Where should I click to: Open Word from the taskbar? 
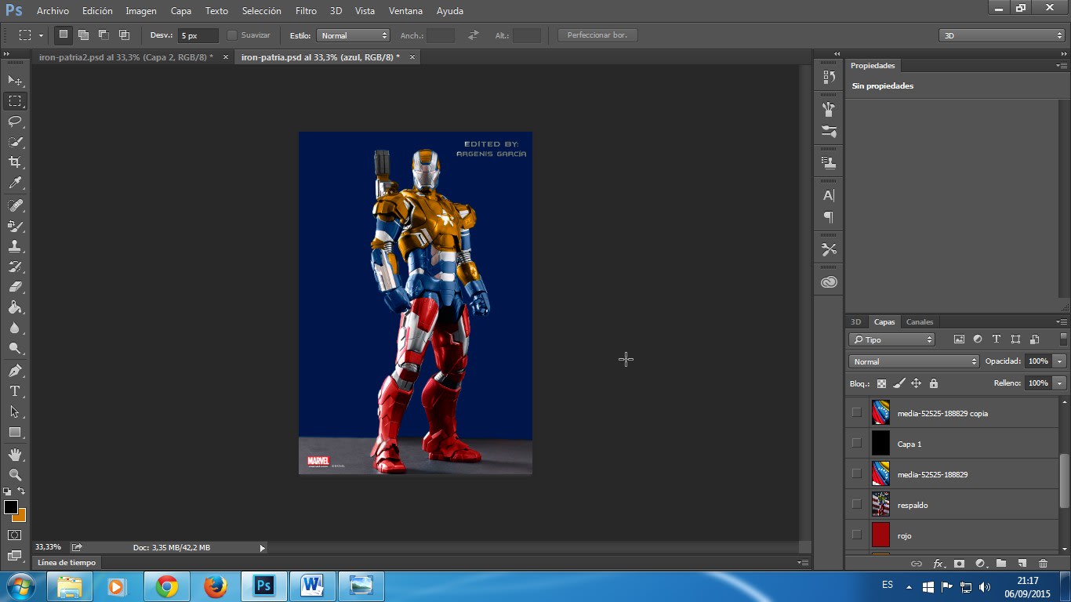pos(312,586)
